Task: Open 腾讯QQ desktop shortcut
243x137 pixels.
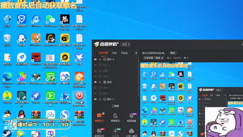Action: tap(22, 116)
